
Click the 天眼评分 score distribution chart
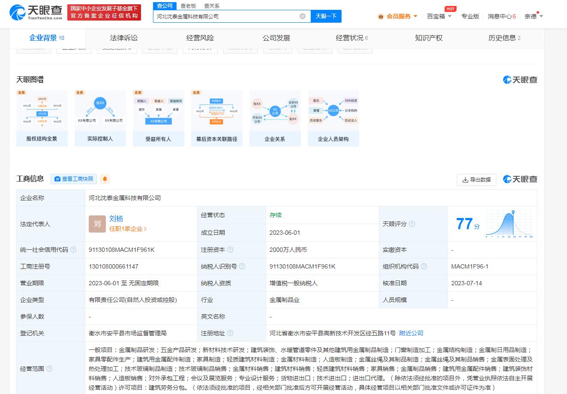coord(510,224)
